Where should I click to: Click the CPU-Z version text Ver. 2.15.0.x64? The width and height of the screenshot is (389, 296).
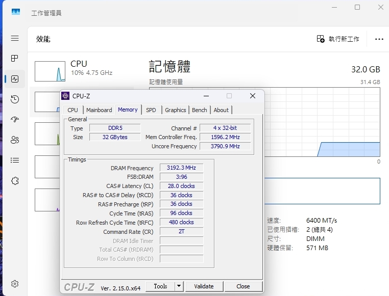click(120, 288)
